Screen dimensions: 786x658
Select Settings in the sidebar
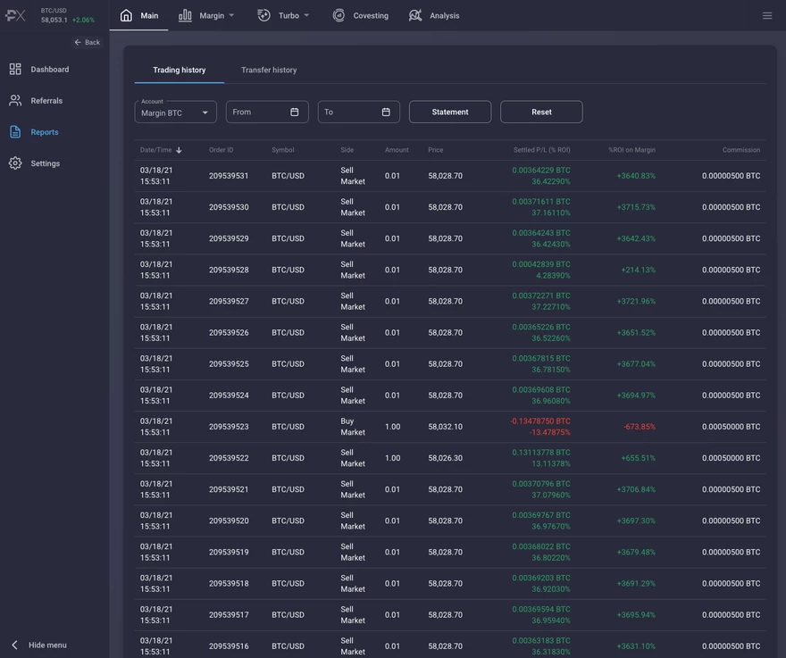tap(46, 163)
